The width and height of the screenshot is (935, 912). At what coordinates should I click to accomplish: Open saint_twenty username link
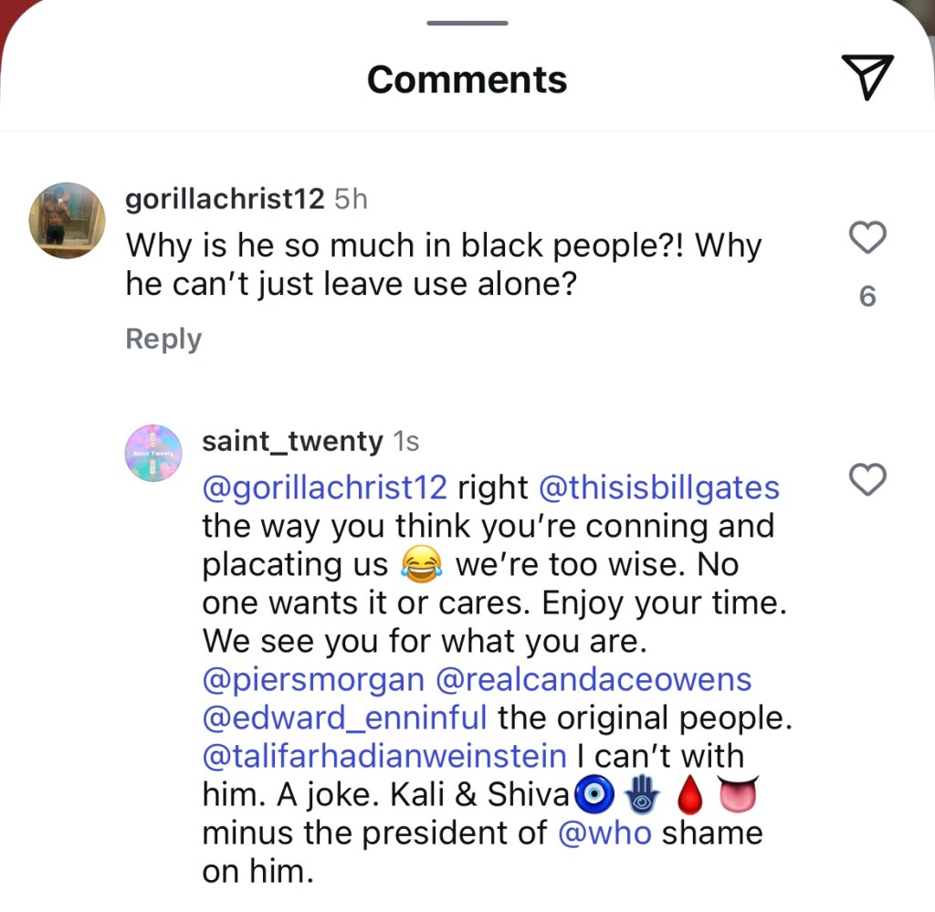coord(292,442)
